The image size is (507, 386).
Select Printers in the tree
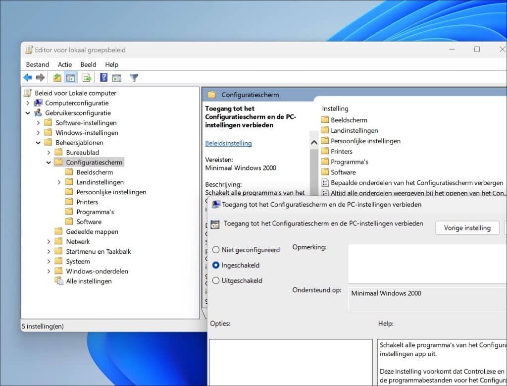tap(87, 202)
